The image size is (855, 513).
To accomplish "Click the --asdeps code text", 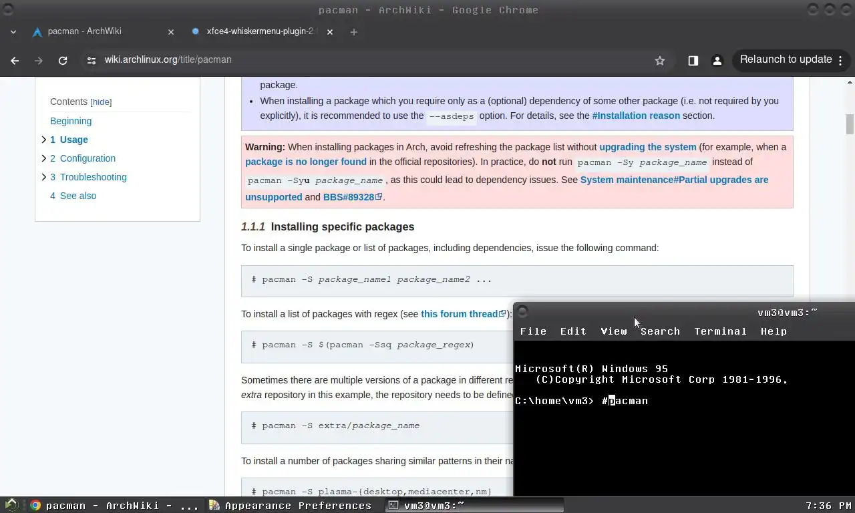I will pos(452,116).
